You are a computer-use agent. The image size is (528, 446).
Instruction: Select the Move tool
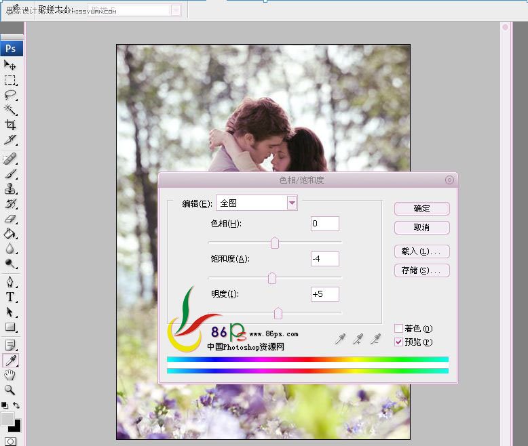[x=10, y=64]
